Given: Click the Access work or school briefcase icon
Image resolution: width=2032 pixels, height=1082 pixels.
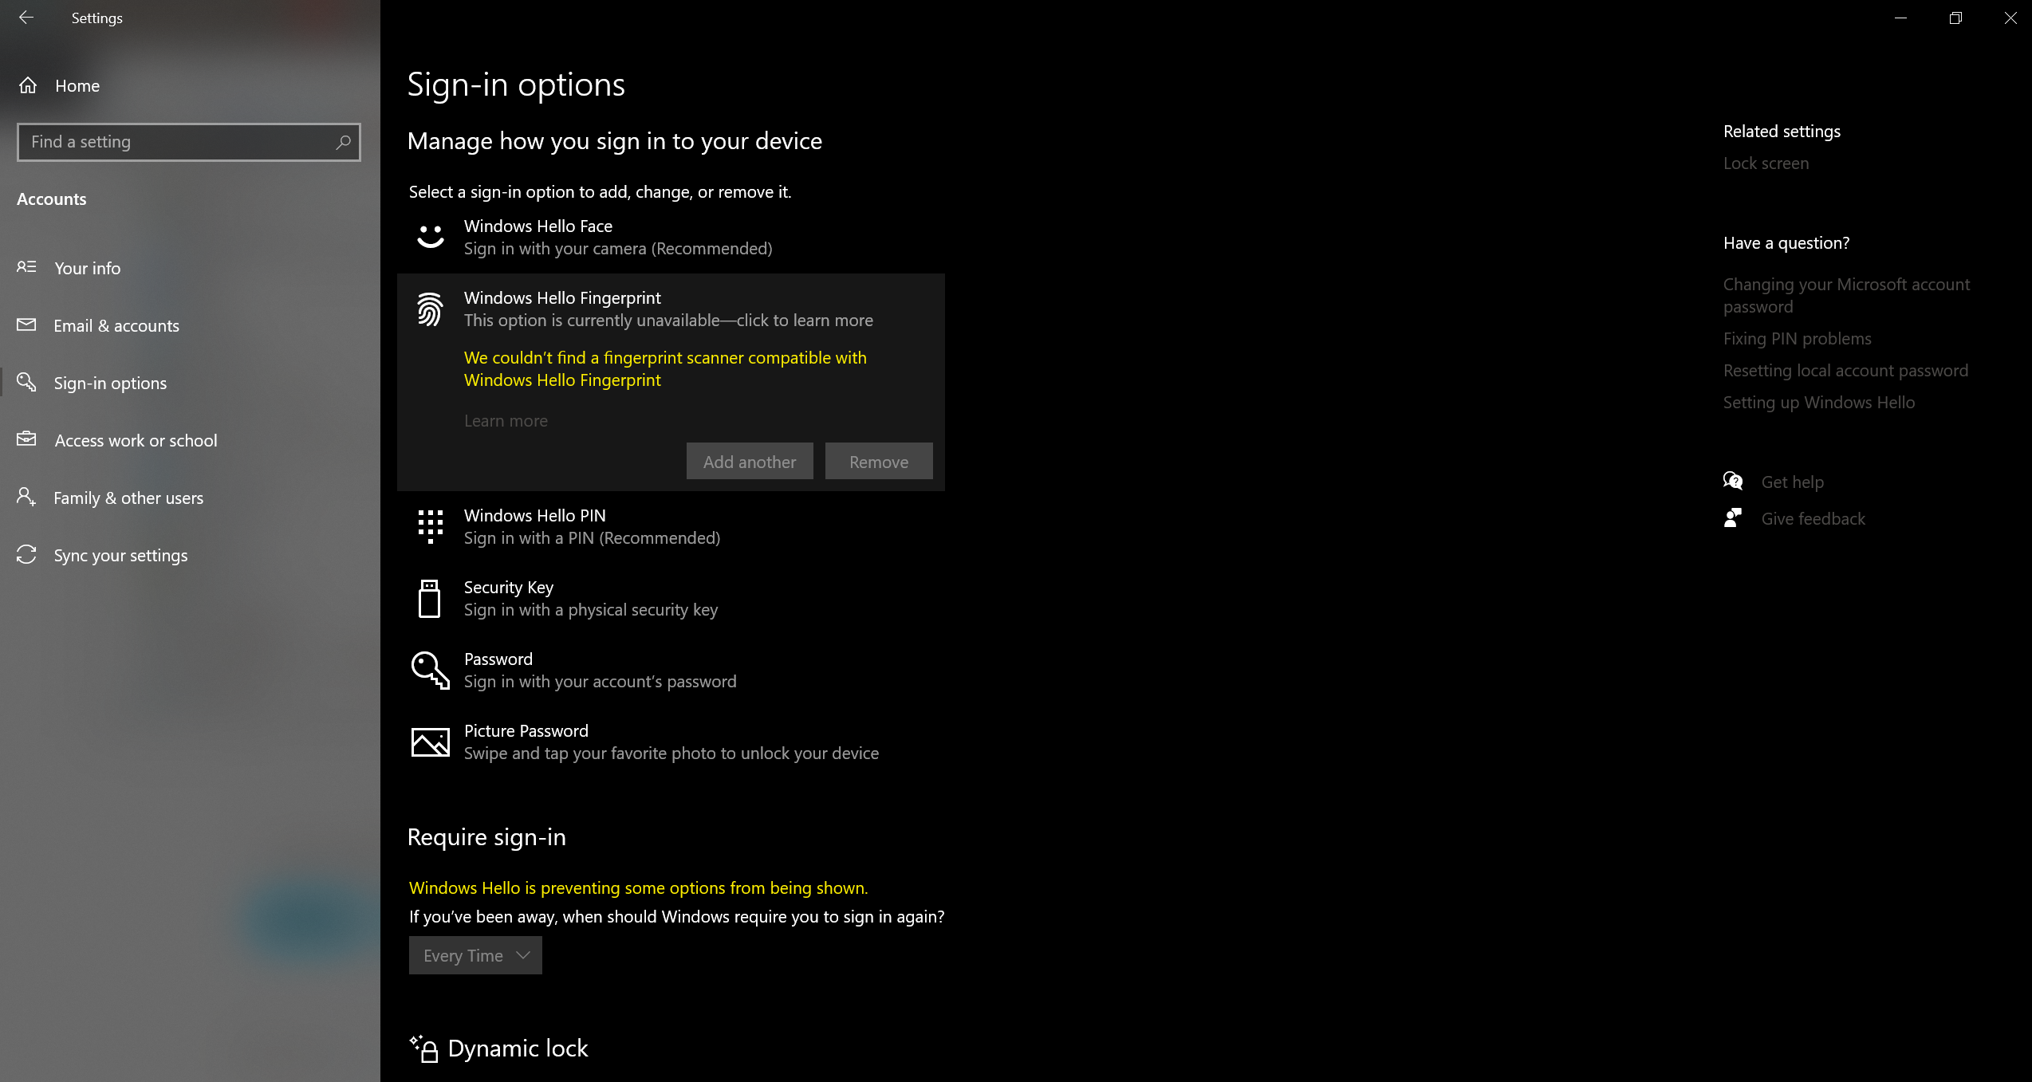Looking at the screenshot, I should [x=26, y=439].
